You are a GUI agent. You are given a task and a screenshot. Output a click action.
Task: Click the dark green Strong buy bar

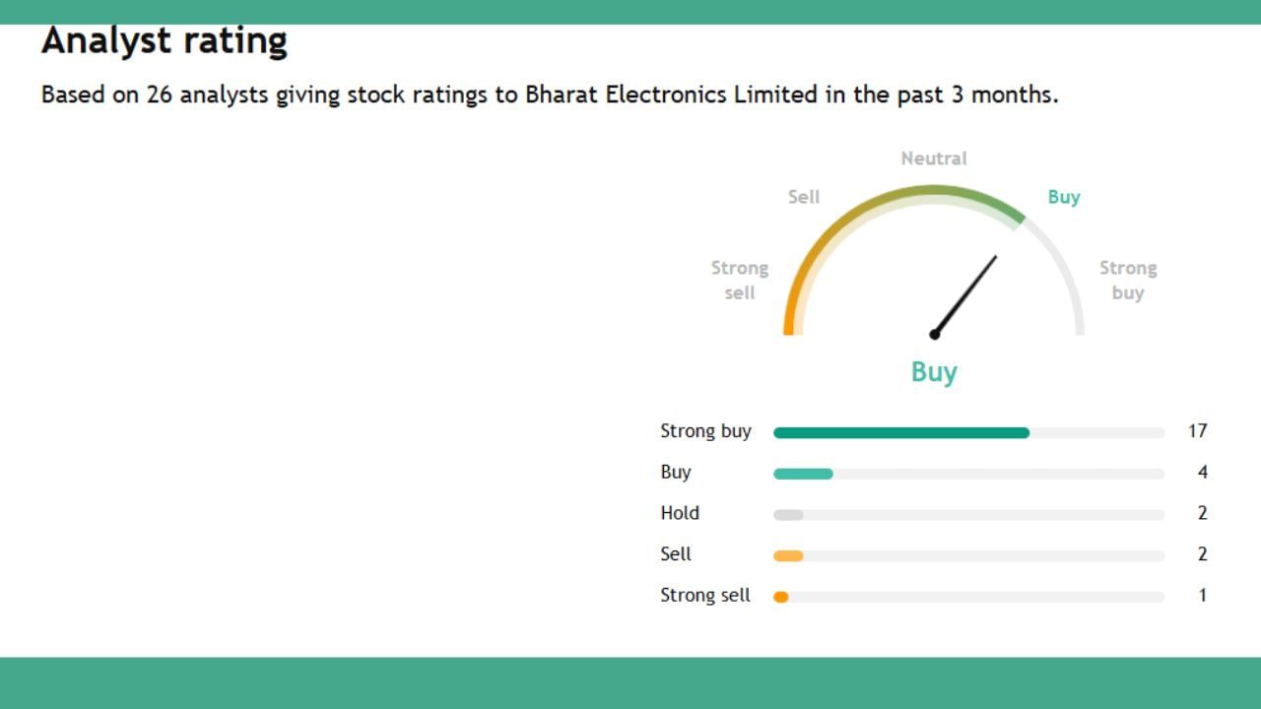(x=901, y=432)
